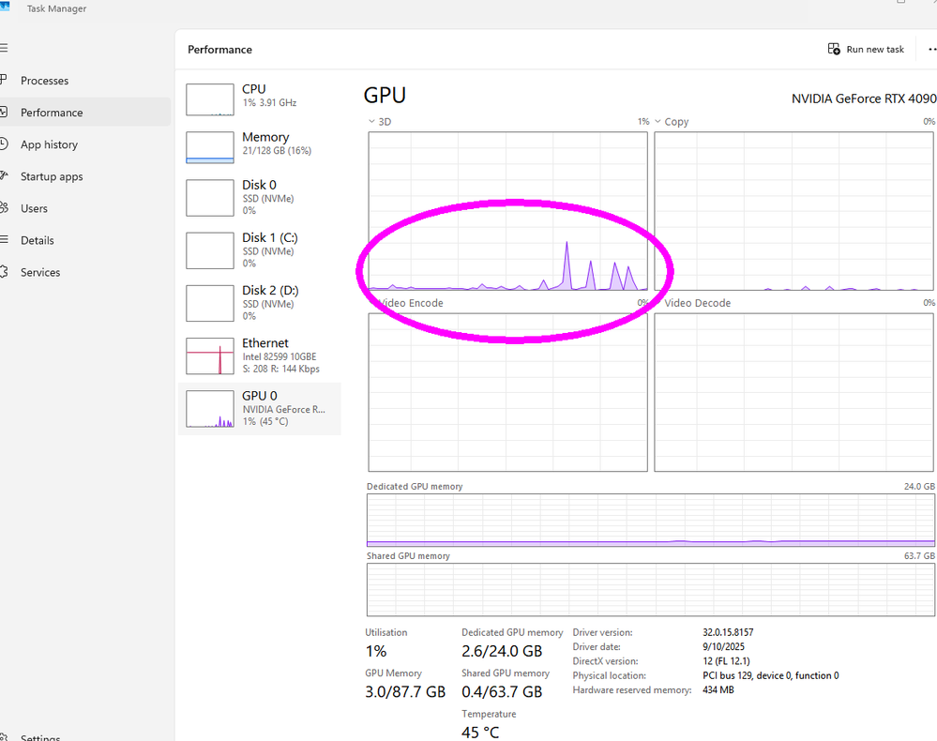Open the more options ellipsis menu
The image size is (937, 741).
coord(931,49)
